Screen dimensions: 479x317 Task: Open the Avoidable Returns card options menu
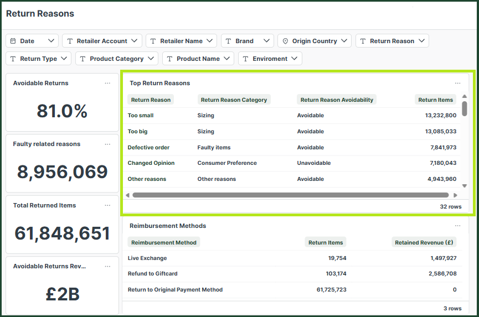(107, 84)
